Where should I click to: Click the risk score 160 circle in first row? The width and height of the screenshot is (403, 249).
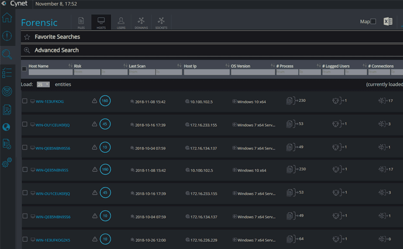(105, 101)
